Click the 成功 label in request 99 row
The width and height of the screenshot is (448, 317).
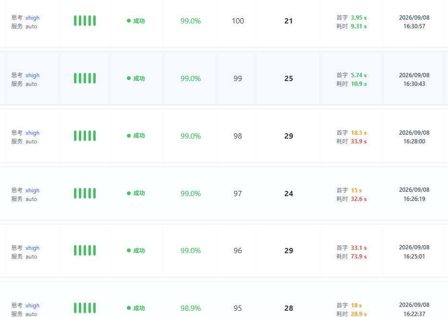139,78
